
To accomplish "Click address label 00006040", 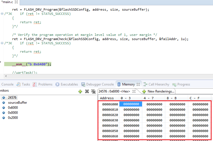I will [110, 126].
